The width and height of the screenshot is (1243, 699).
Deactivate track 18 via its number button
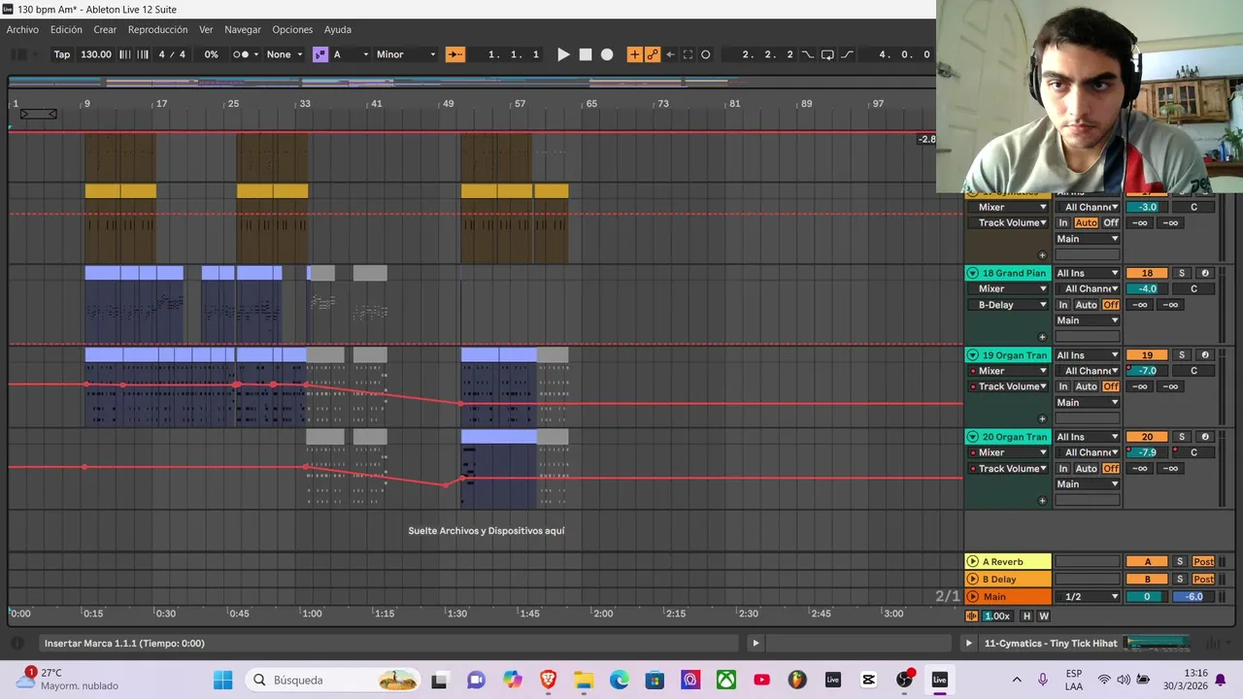(x=1147, y=274)
